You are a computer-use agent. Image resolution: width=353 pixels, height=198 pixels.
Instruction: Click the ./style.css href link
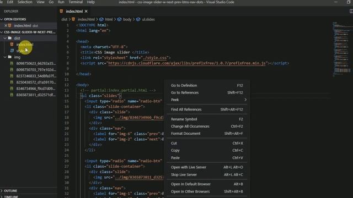tap(154, 58)
